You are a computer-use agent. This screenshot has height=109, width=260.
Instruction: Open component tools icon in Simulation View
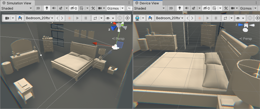click(93, 8)
